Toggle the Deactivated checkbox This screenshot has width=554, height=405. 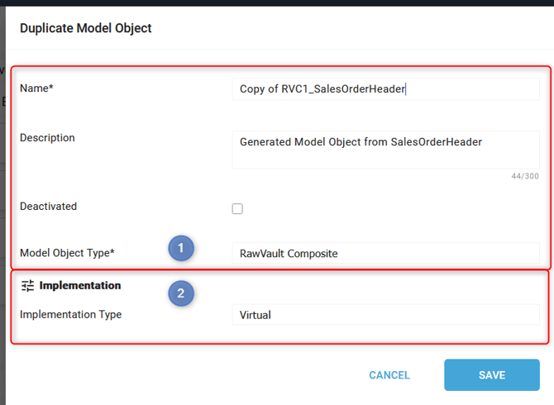point(237,209)
